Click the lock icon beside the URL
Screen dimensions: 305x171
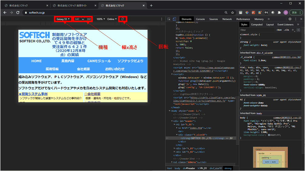pyautogui.click(x=26, y=13)
